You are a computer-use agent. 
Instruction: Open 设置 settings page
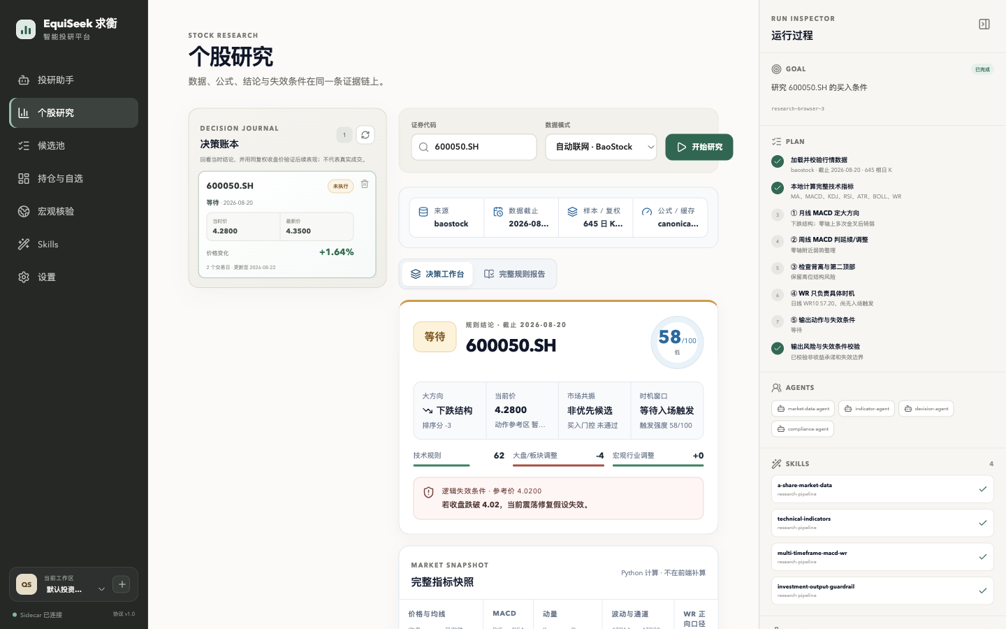[x=73, y=277]
